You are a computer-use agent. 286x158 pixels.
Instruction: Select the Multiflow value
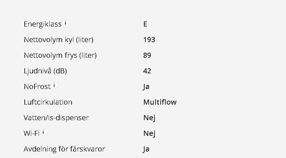pos(160,102)
